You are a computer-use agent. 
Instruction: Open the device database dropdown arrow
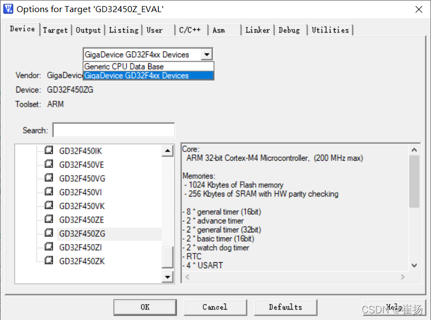coord(207,55)
